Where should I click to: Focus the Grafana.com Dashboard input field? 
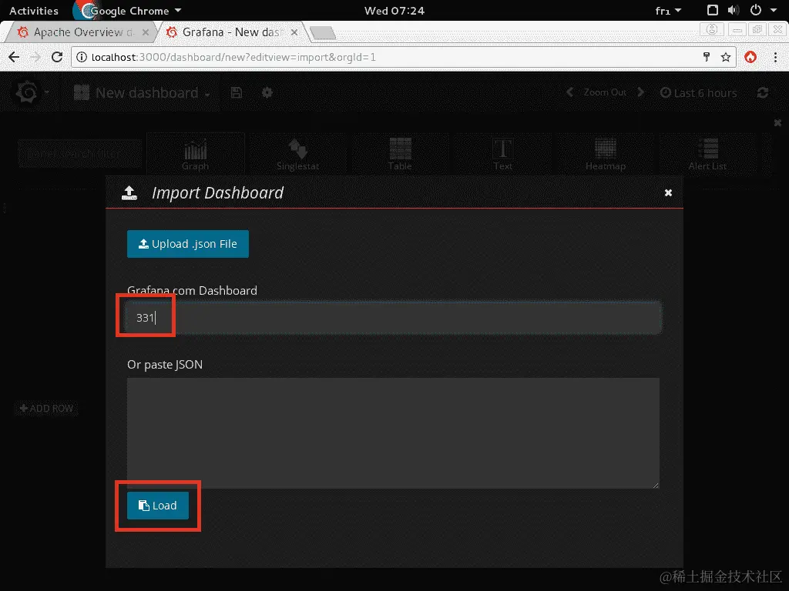click(x=394, y=318)
